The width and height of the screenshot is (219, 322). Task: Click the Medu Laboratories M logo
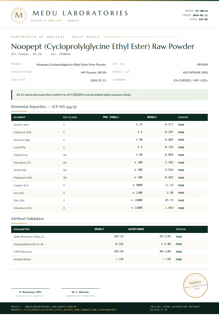pyautogui.click(x=19, y=15)
